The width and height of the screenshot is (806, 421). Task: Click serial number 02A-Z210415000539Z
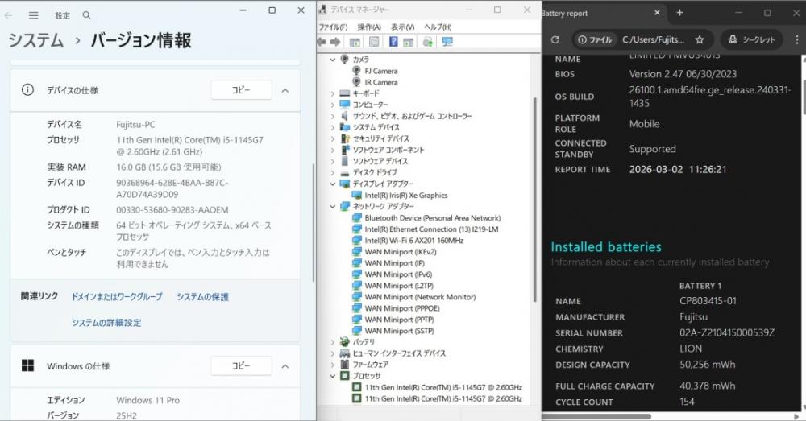point(727,332)
